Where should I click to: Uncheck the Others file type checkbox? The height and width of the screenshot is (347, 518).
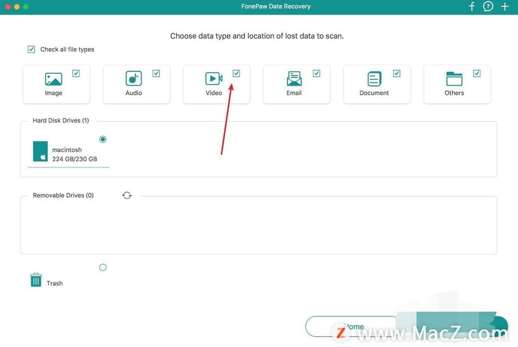pos(477,73)
